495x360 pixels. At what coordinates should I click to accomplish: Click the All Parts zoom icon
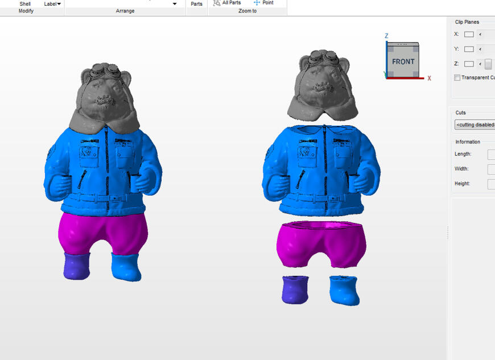(217, 3)
